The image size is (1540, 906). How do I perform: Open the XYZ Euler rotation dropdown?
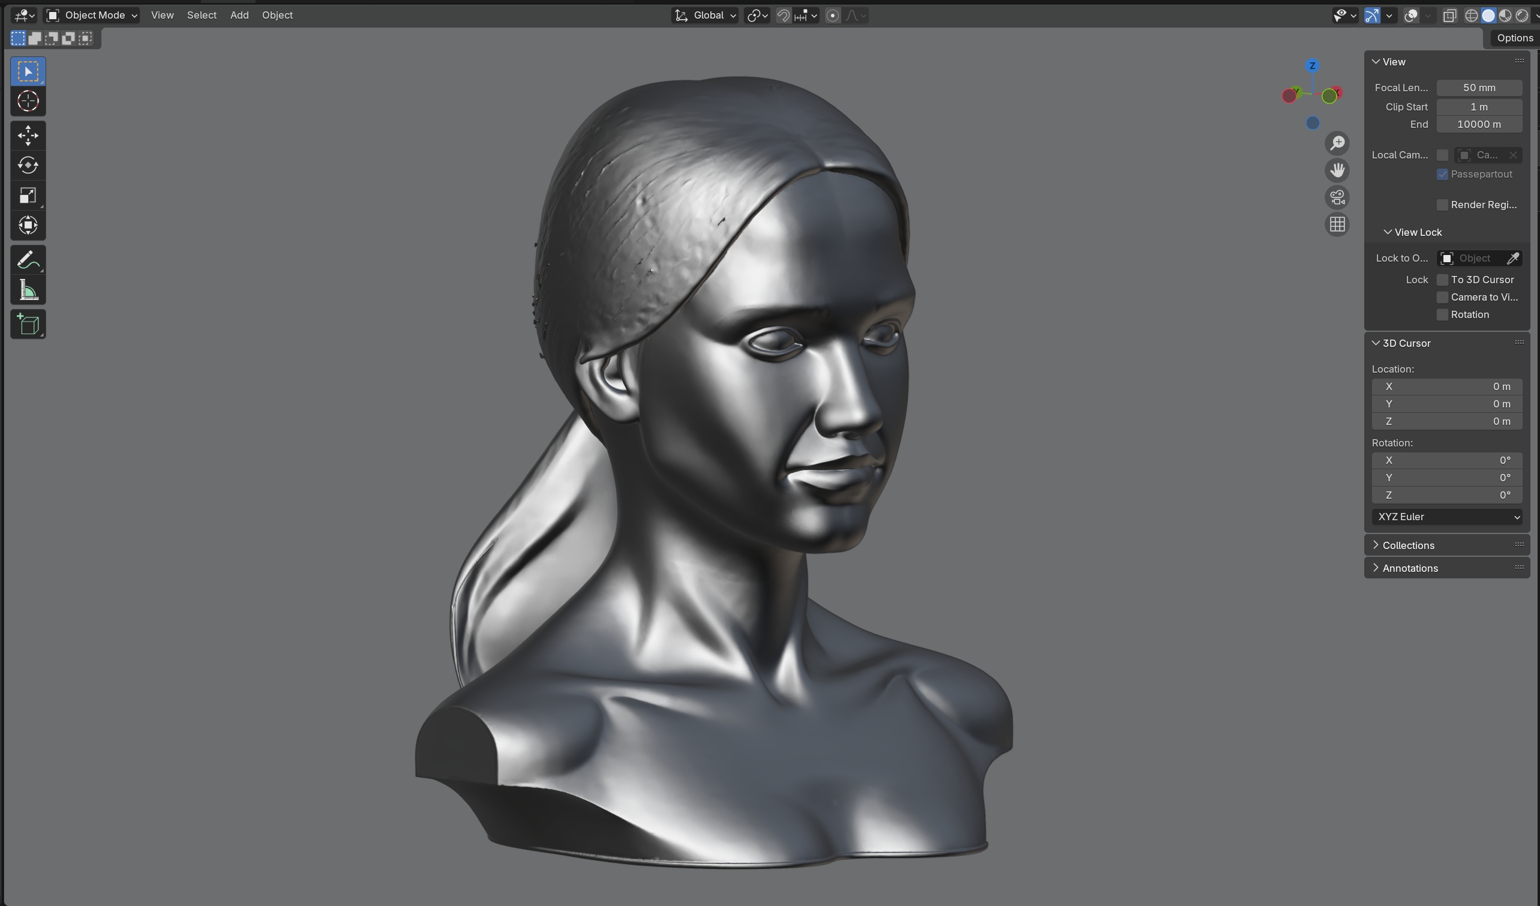1446,517
